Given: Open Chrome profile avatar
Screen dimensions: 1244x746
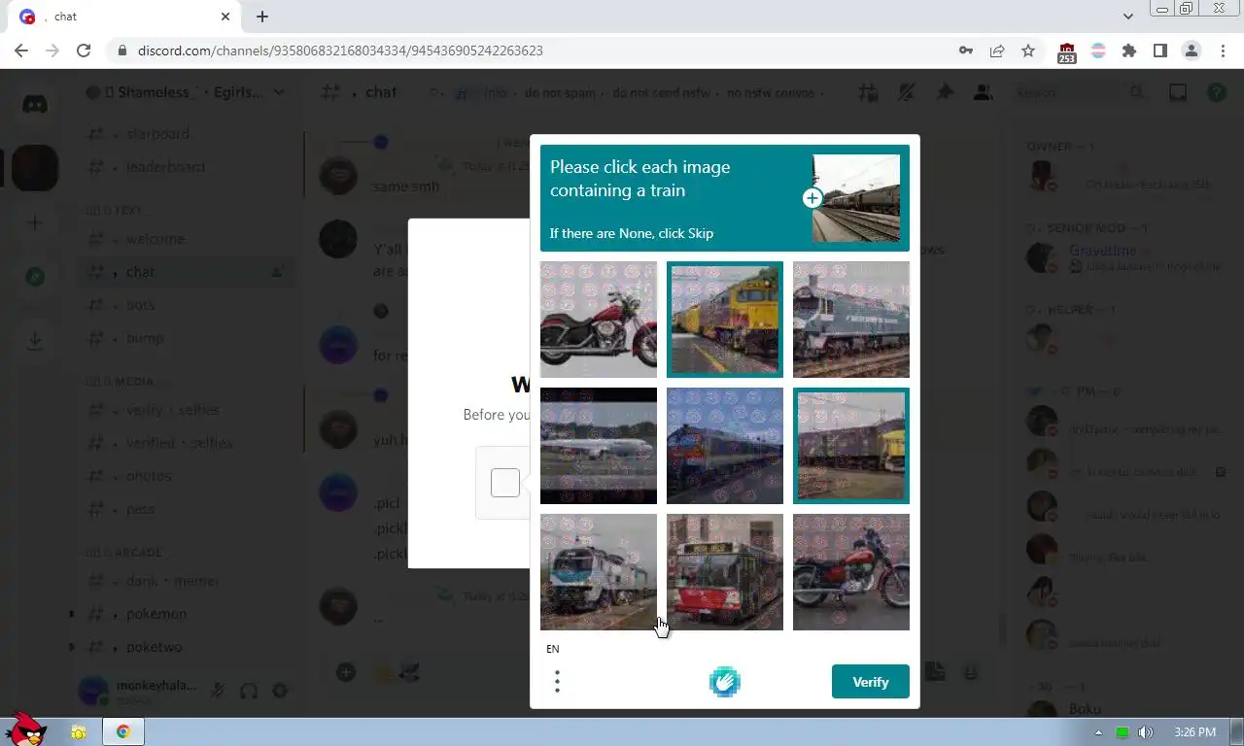Looking at the screenshot, I should (1192, 51).
